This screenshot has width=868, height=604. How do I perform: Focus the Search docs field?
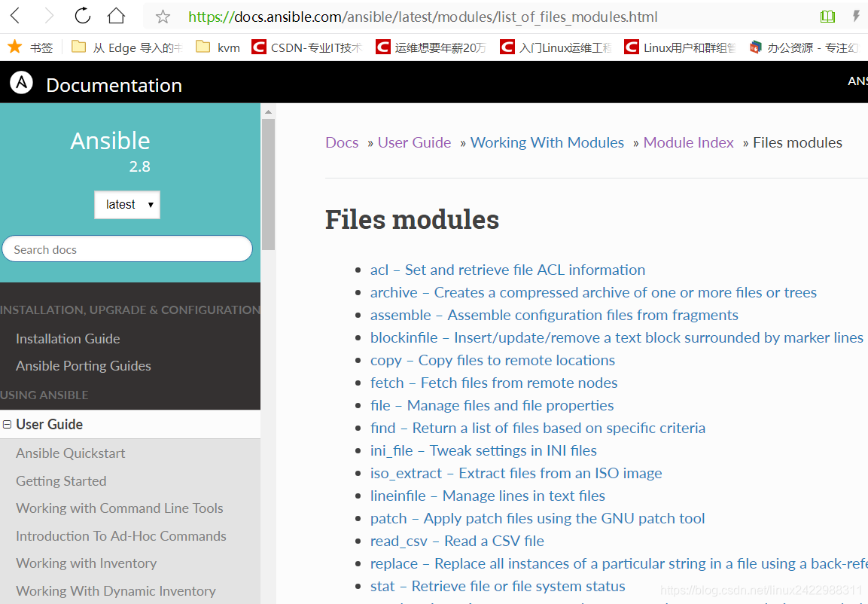(127, 249)
